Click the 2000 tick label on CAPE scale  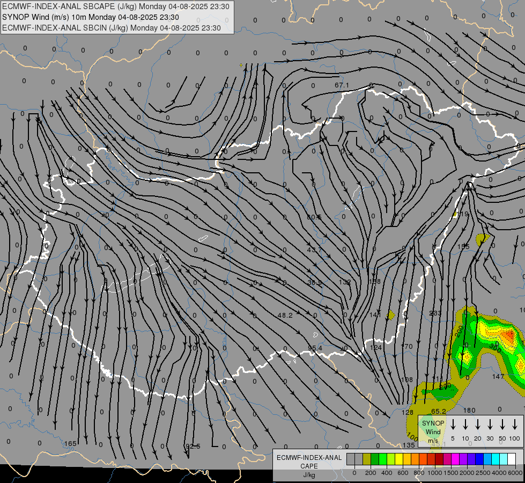coord(467,473)
